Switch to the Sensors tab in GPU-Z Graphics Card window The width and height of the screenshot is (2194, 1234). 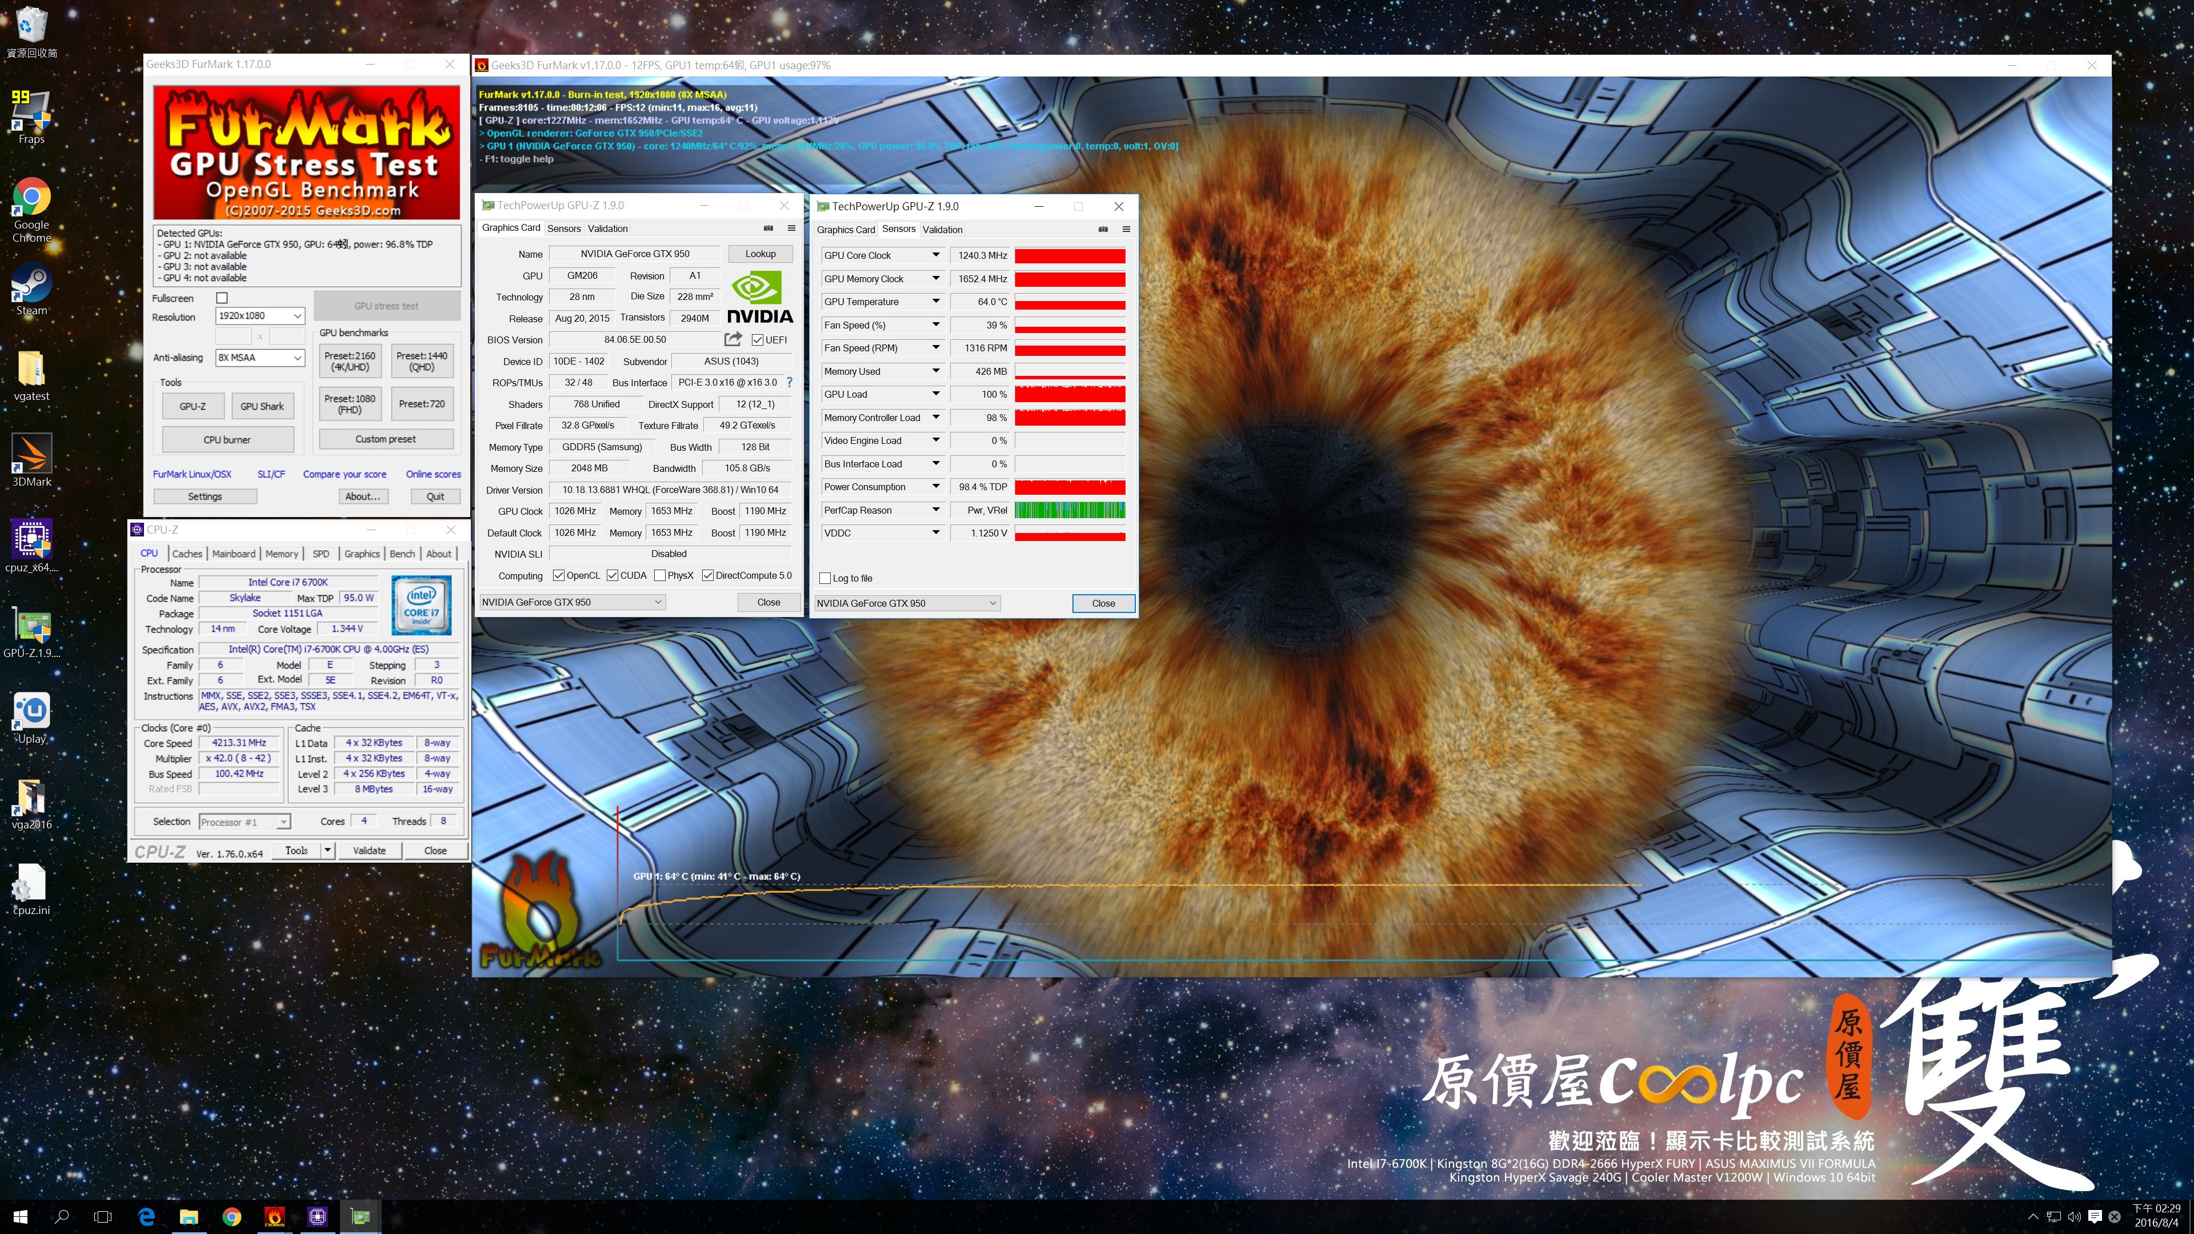(x=564, y=229)
